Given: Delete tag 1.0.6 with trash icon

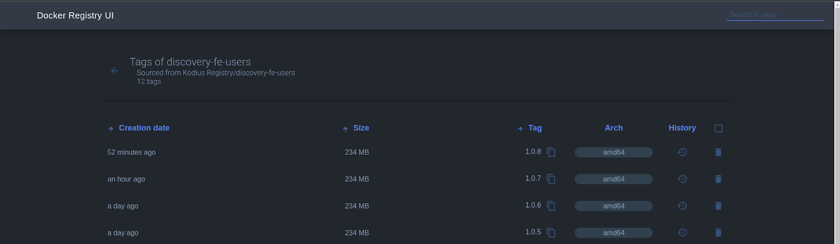Looking at the screenshot, I should [718, 206].
